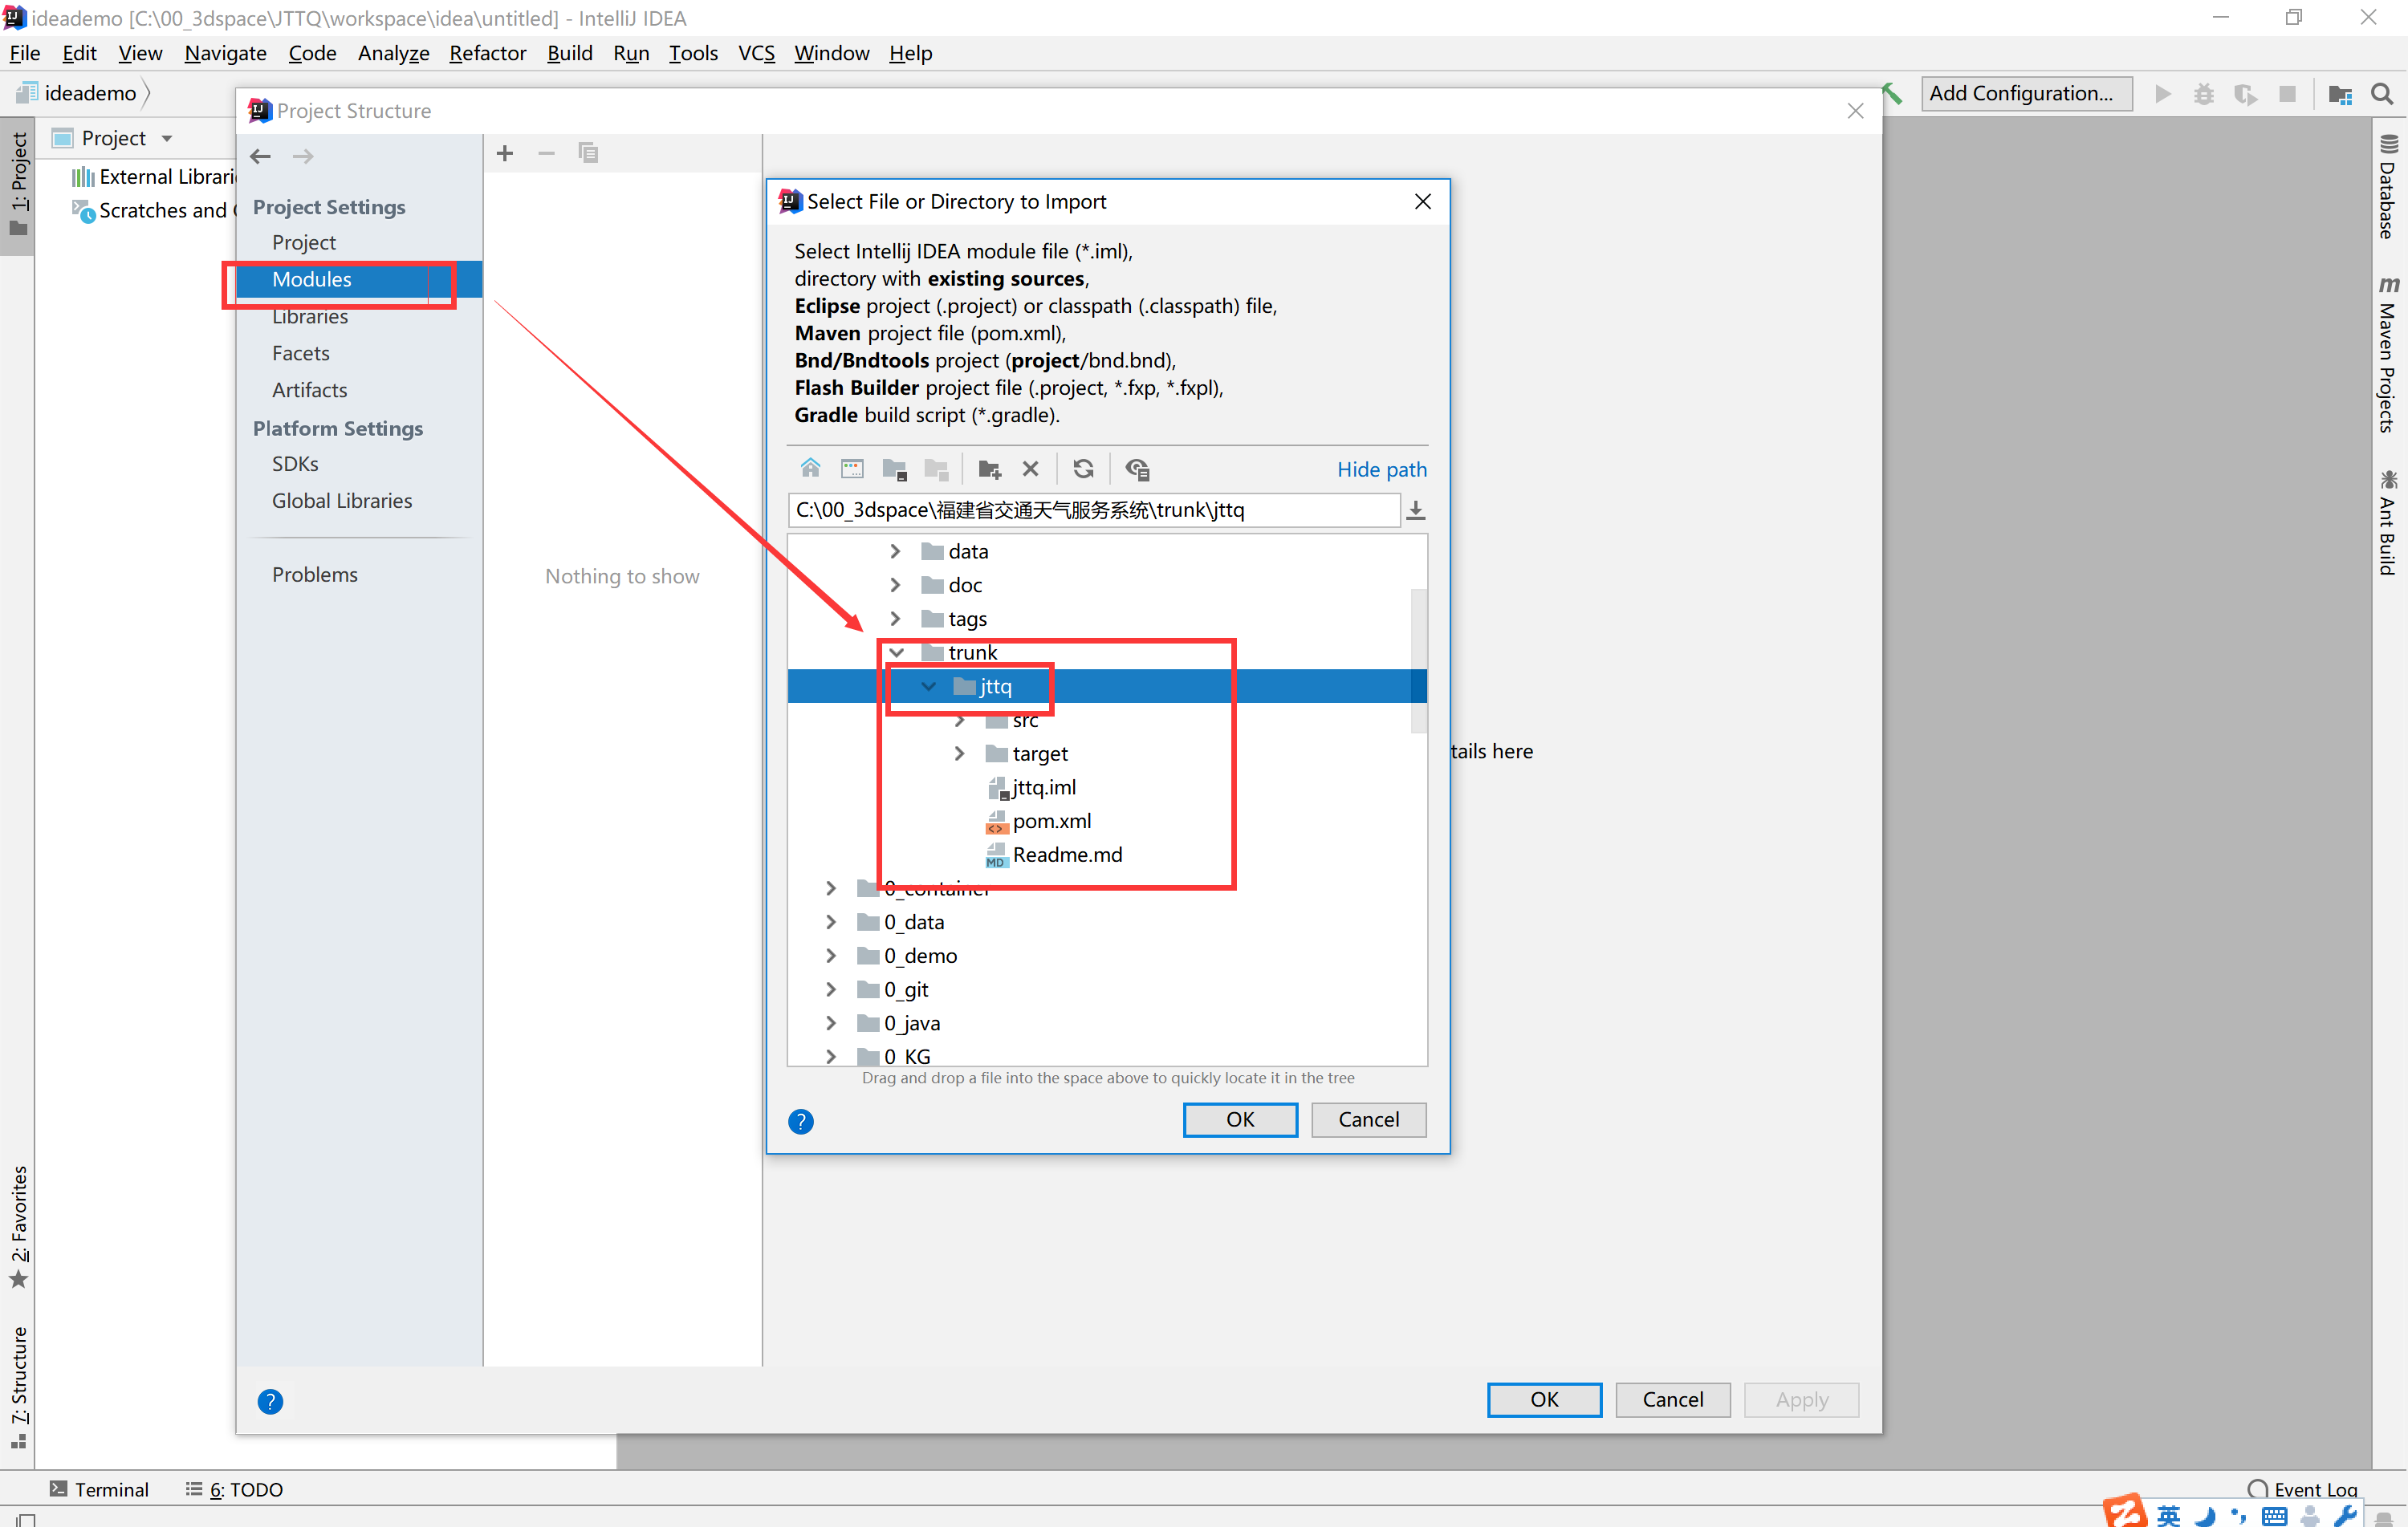Open the Refactor menu
The image size is (2408, 1527).
pos(487,53)
